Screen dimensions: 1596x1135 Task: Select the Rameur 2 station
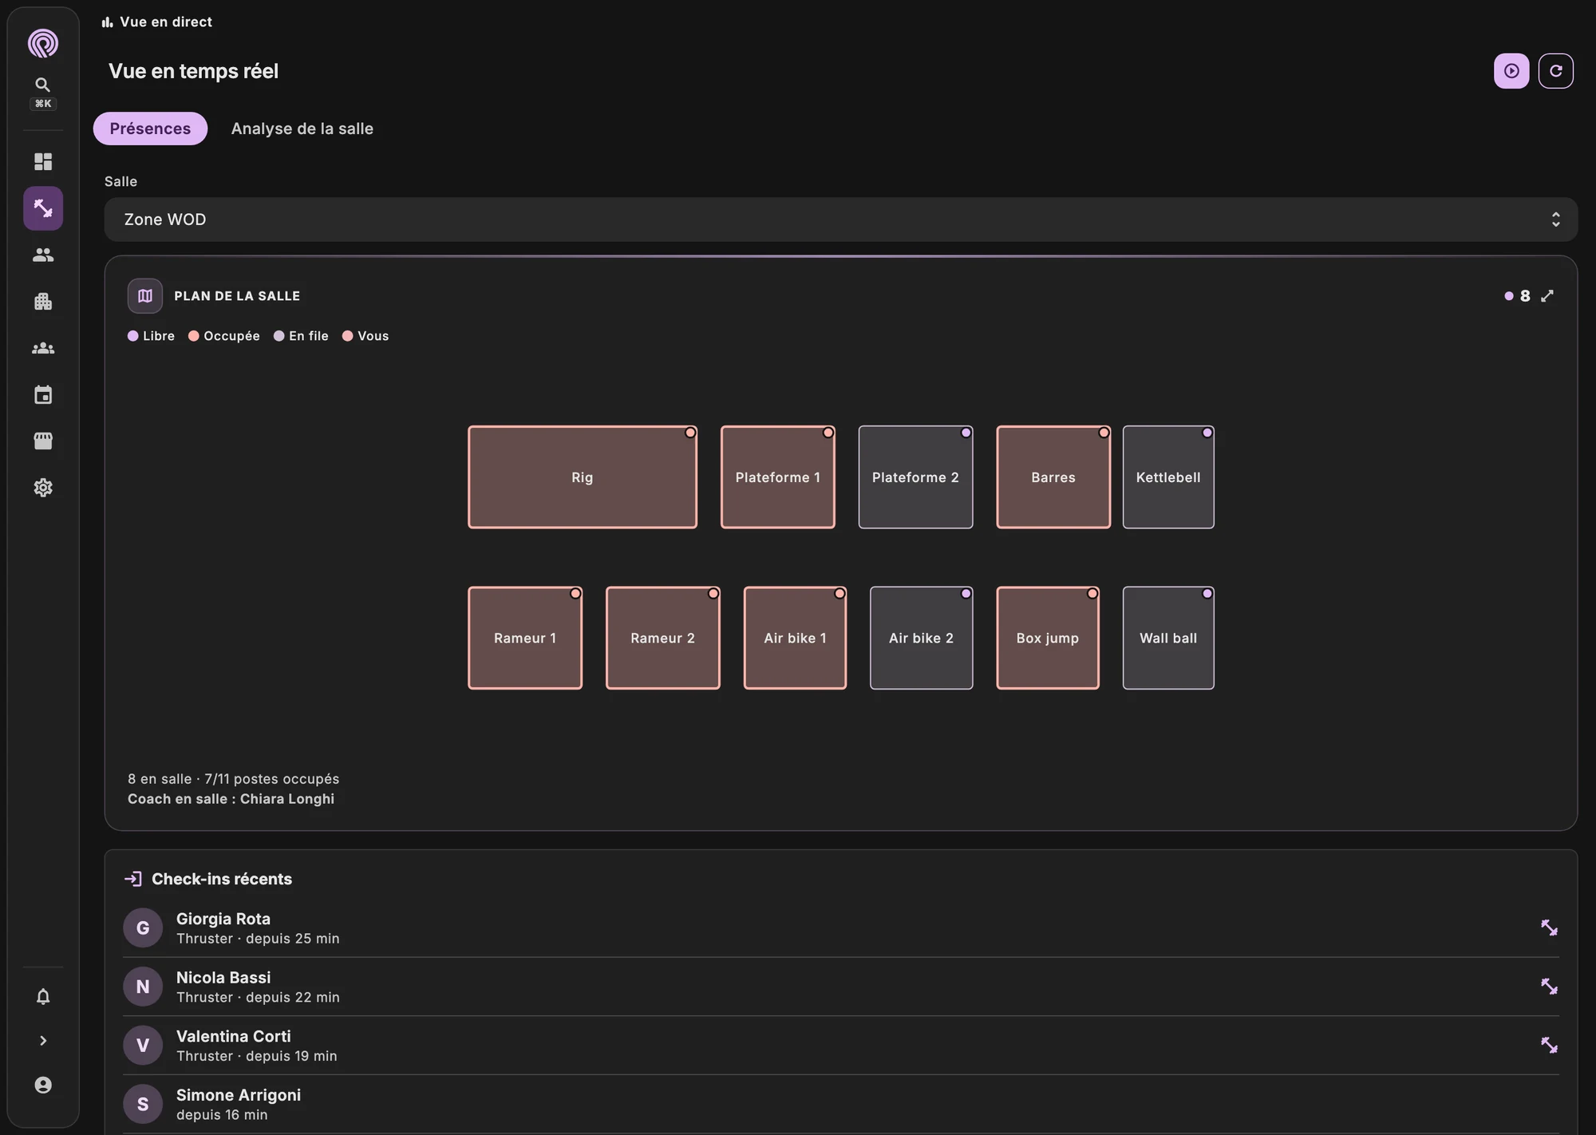pyautogui.click(x=663, y=639)
